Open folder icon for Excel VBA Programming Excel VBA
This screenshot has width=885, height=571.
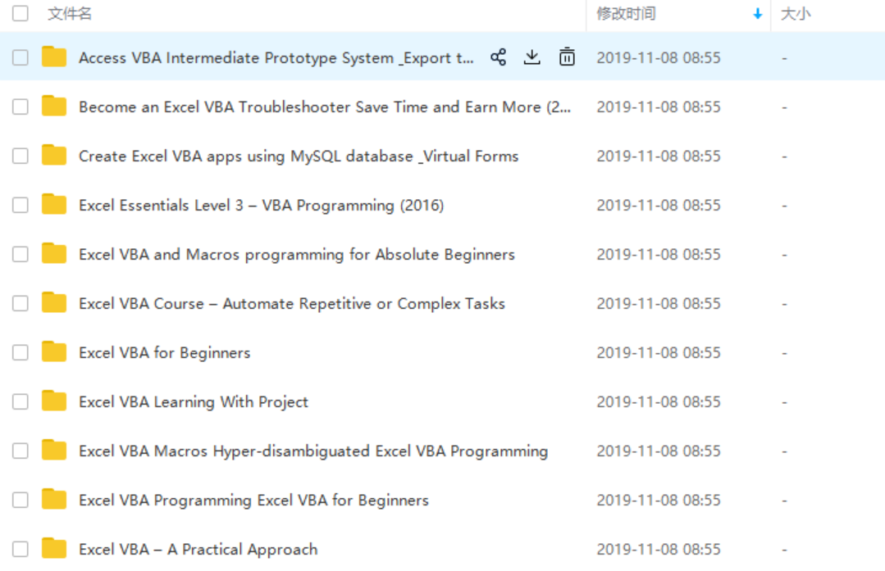(54, 498)
